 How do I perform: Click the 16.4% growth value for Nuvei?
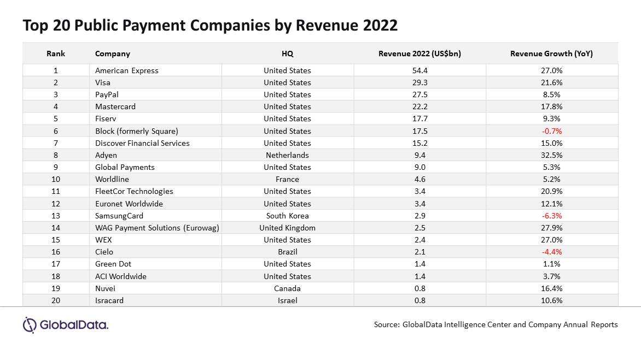[x=552, y=288]
